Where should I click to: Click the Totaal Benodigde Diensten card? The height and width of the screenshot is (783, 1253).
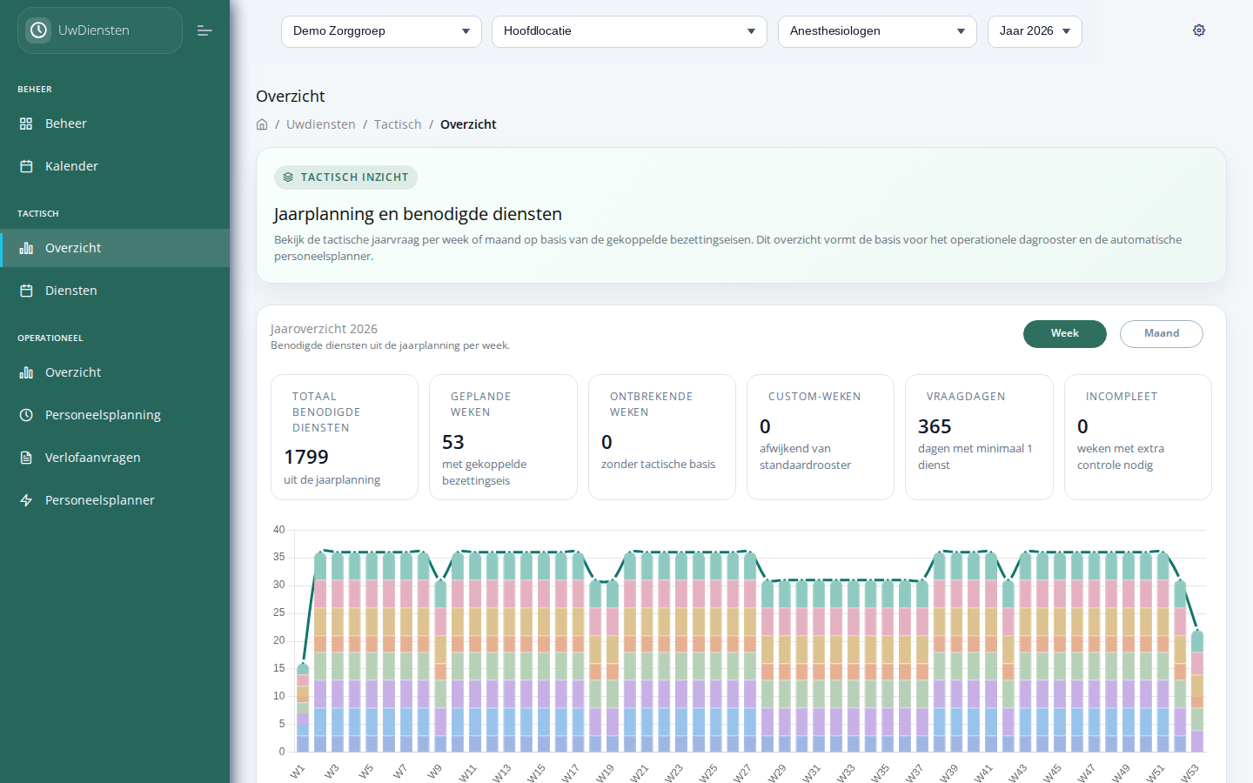point(345,438)
